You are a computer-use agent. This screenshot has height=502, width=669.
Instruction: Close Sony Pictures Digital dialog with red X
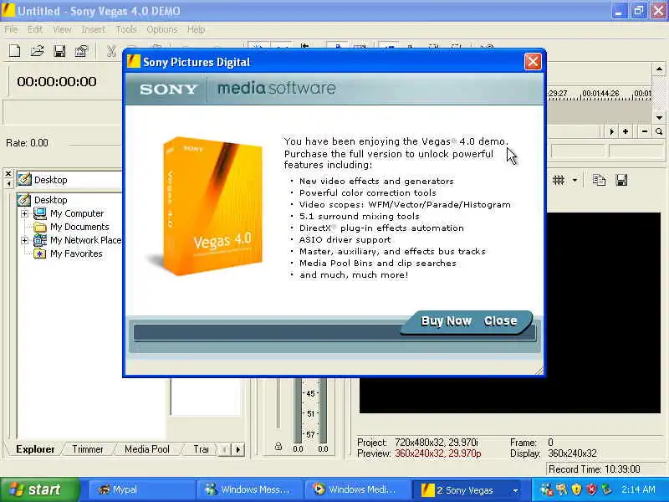coord(533,62)
